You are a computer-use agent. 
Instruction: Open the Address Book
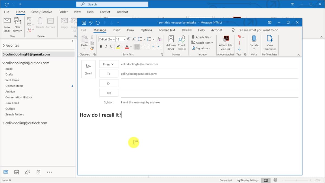[171, 43]
